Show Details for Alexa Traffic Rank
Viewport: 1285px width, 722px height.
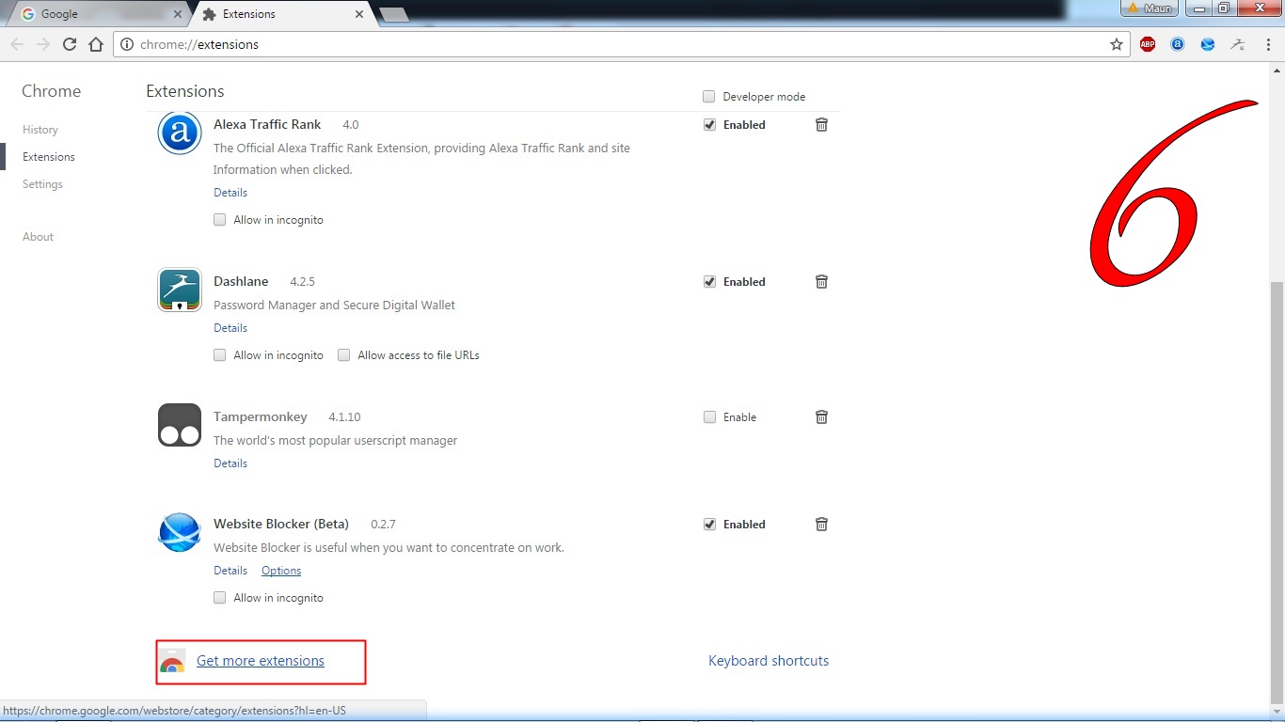point(230,193)
